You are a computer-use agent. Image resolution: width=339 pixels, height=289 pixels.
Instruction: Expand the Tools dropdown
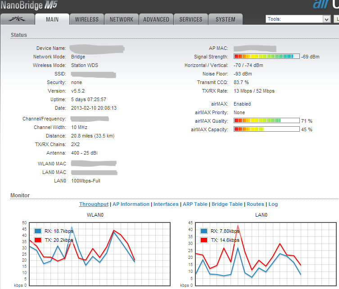pyautogui.click(x=298, y=19)
